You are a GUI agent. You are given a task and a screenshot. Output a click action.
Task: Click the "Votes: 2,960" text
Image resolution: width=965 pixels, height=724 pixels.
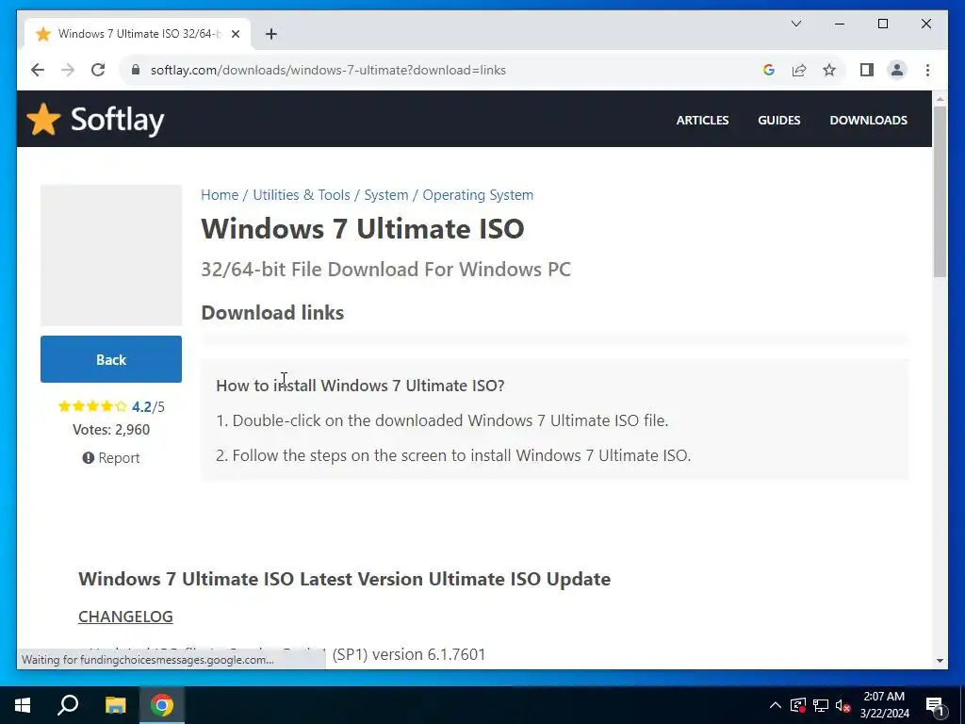[111, 430]
